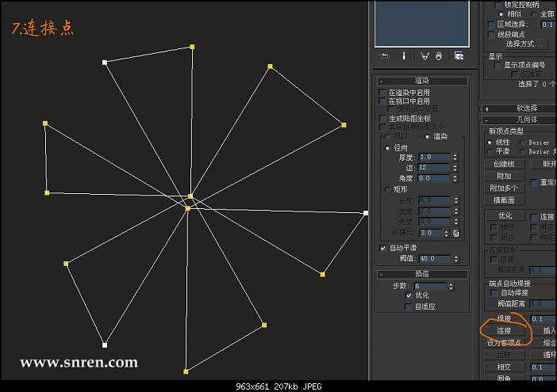Click the 阈值 field showing 40.0

435,259
